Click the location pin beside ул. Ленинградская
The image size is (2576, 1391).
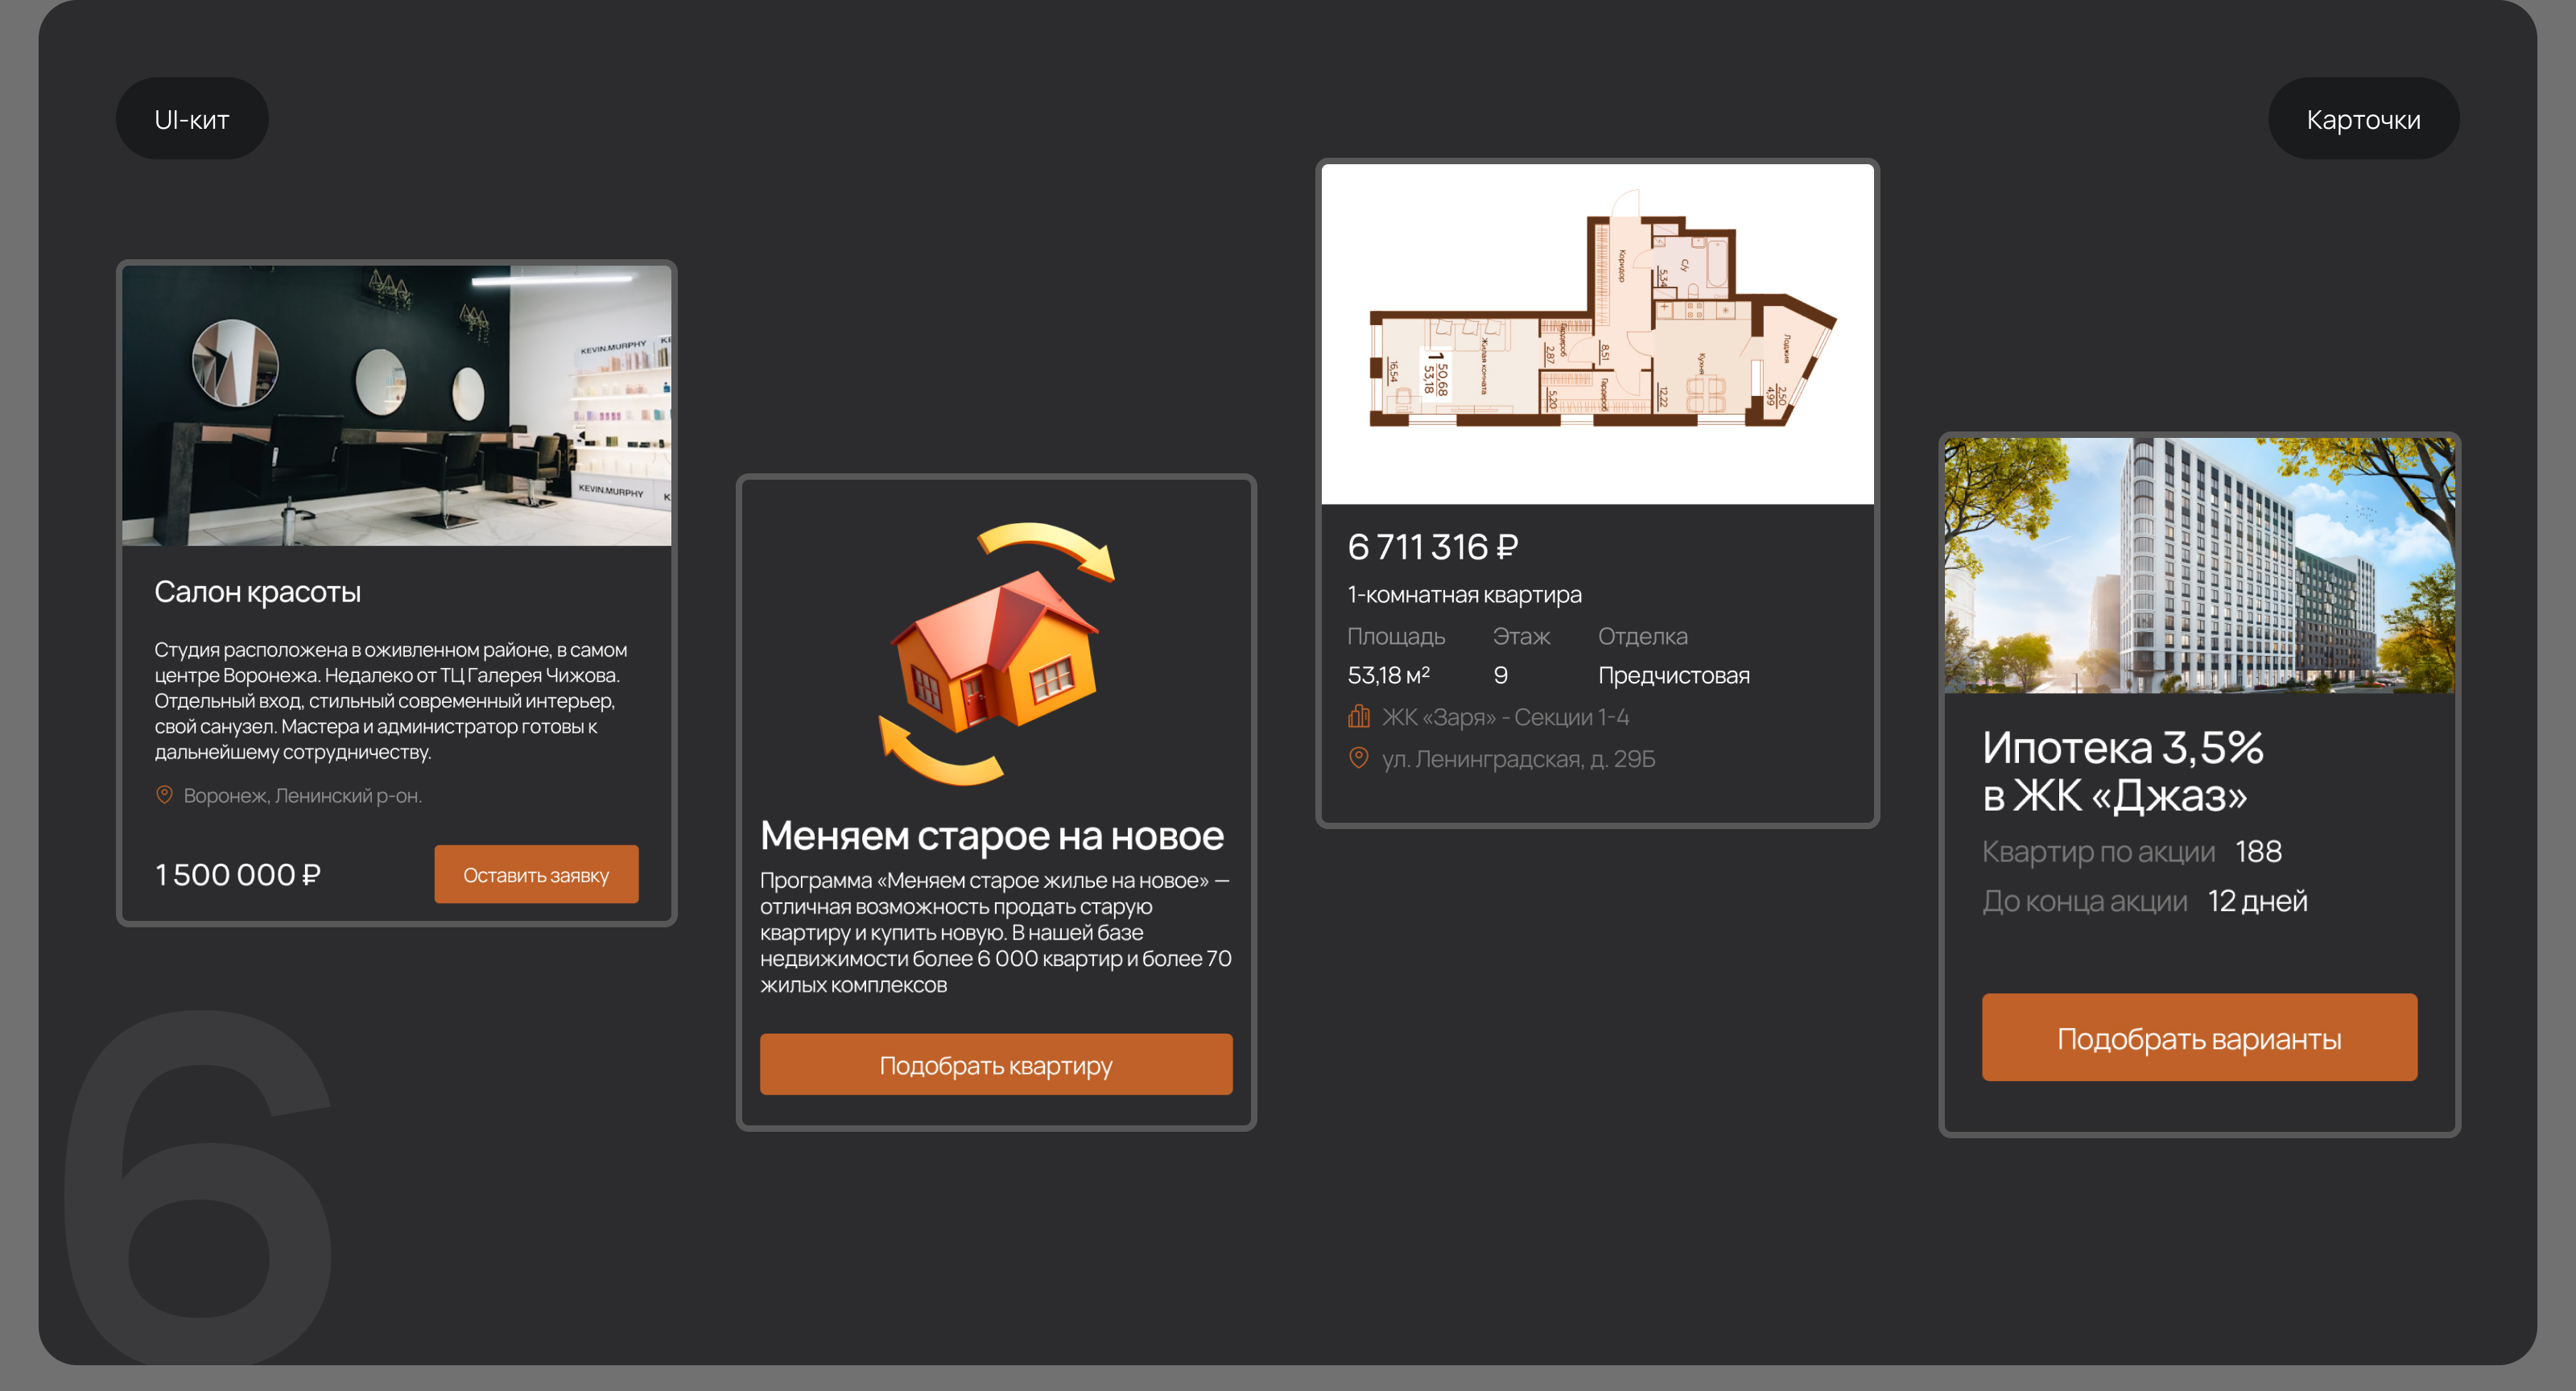coord(1358,758)
